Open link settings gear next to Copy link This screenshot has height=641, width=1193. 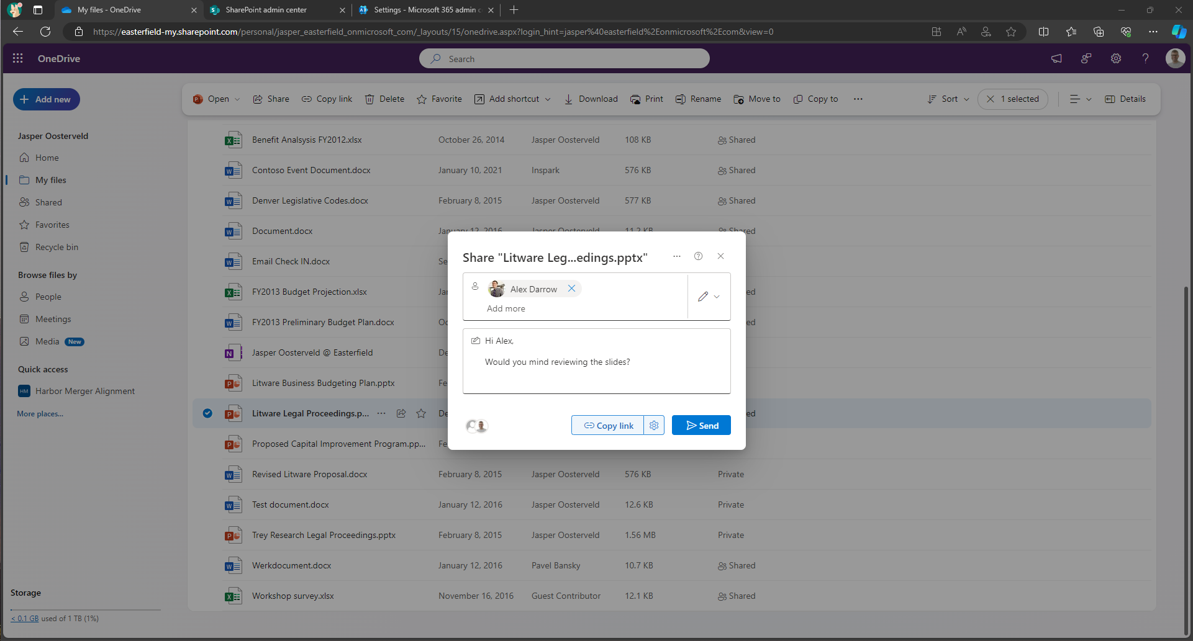coord(654,425)
